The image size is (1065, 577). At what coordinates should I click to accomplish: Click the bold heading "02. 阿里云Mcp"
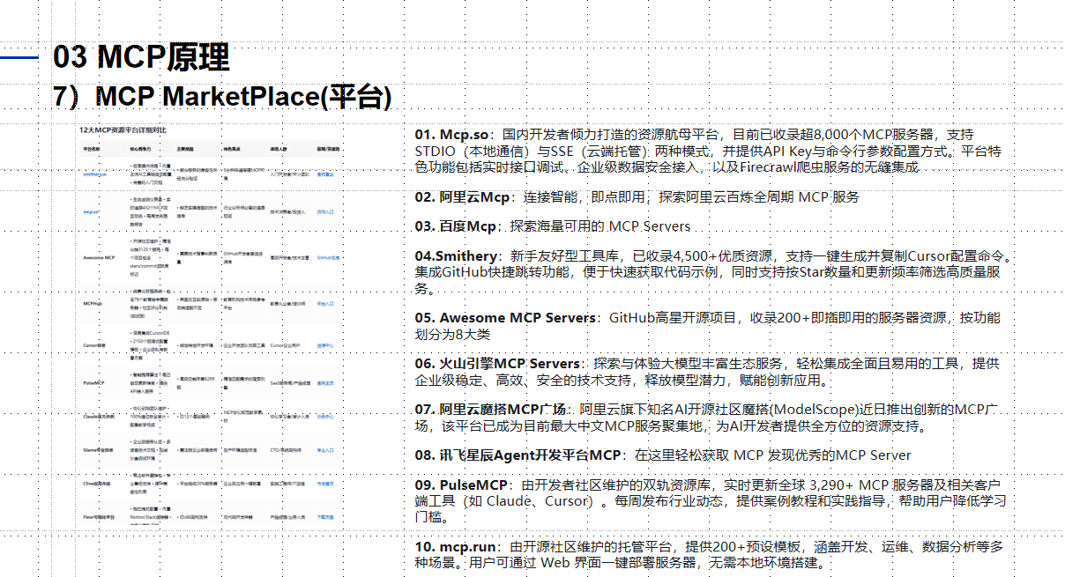463,197
